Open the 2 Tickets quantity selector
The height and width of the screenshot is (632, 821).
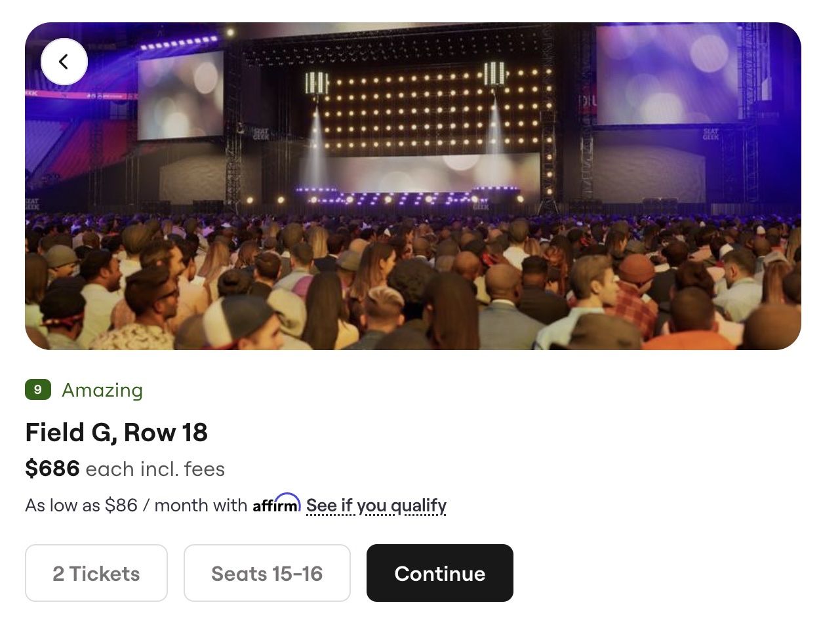coord(96,573)
